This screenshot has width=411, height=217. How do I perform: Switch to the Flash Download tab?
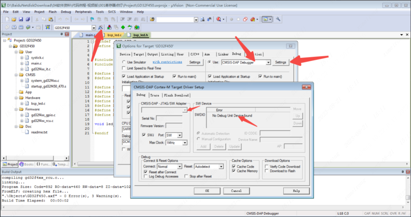[x=176, y=95]
